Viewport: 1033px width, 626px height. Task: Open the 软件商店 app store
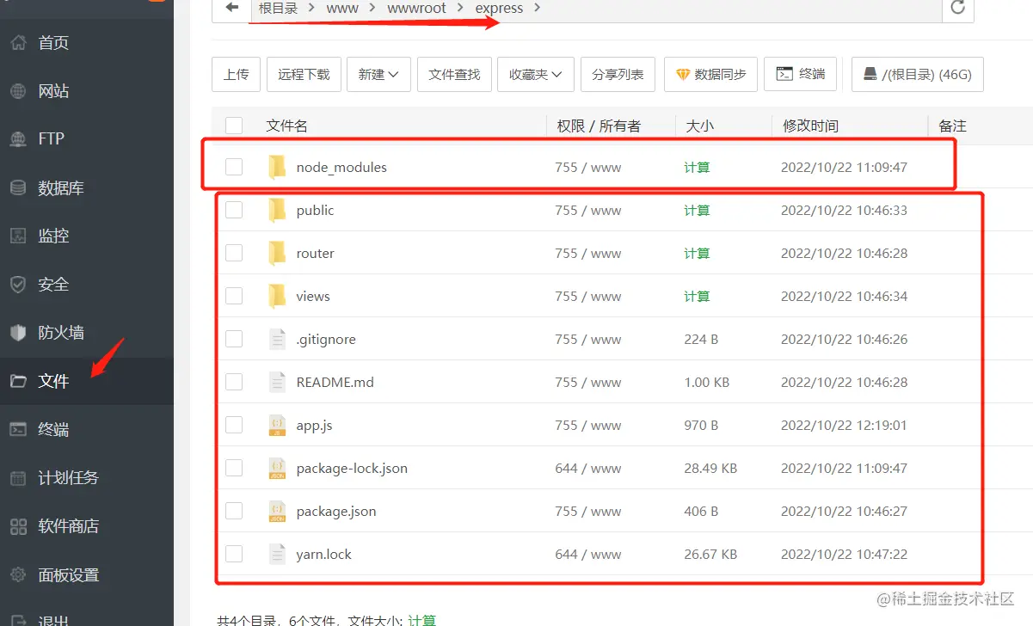coord(62,527)
